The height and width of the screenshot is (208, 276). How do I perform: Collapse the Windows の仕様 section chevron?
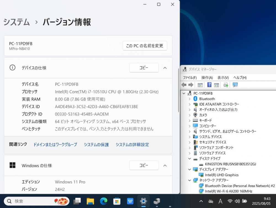165,165
